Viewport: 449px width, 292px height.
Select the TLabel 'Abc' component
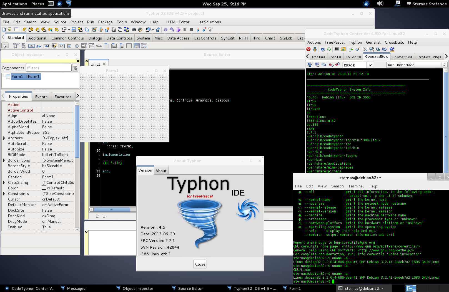pyautogui.click(x=39, y=46)
